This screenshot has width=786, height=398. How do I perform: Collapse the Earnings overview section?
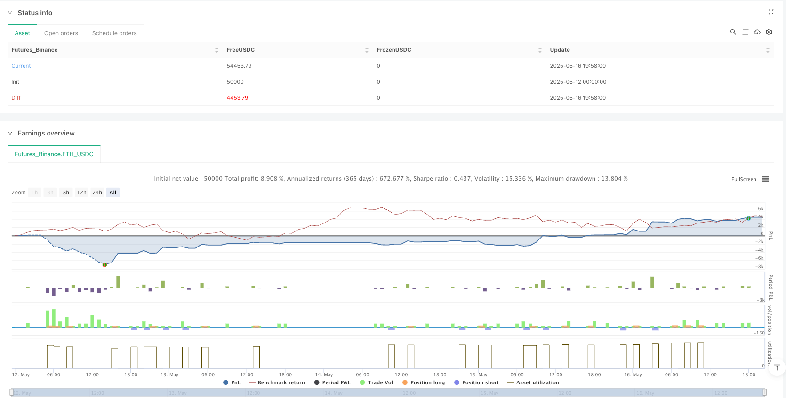pyautogui.click(x=10, y=133)
